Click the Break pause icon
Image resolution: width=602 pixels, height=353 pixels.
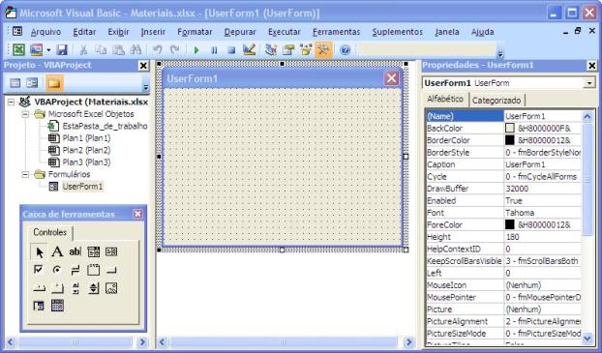point(214,50)
